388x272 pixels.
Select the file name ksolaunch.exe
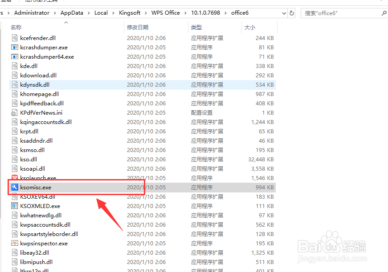[38, 178]
